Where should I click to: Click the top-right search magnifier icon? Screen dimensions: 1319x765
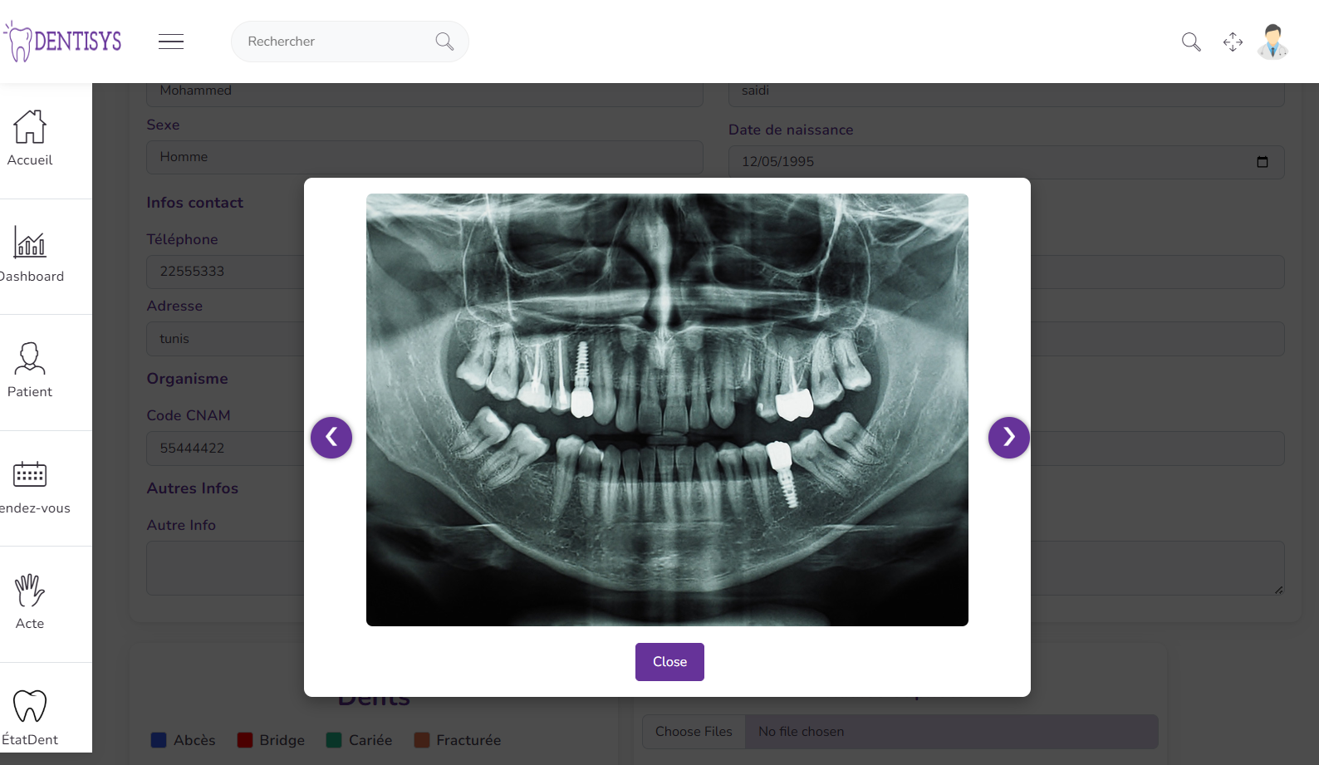coord(1191,42)
